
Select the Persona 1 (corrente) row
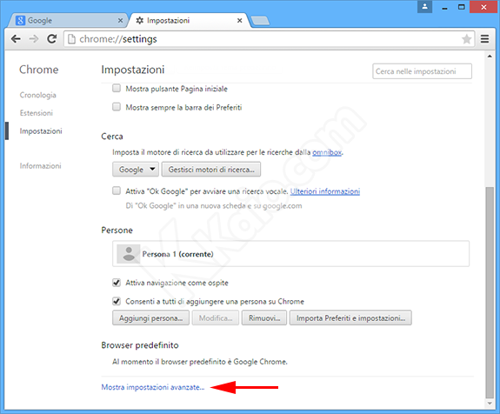coord(290,254)
